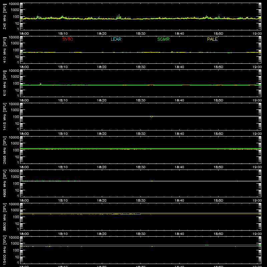
Task: Click the 10000 tick label on 2695 MHz panel
Action: pos(14,138)
